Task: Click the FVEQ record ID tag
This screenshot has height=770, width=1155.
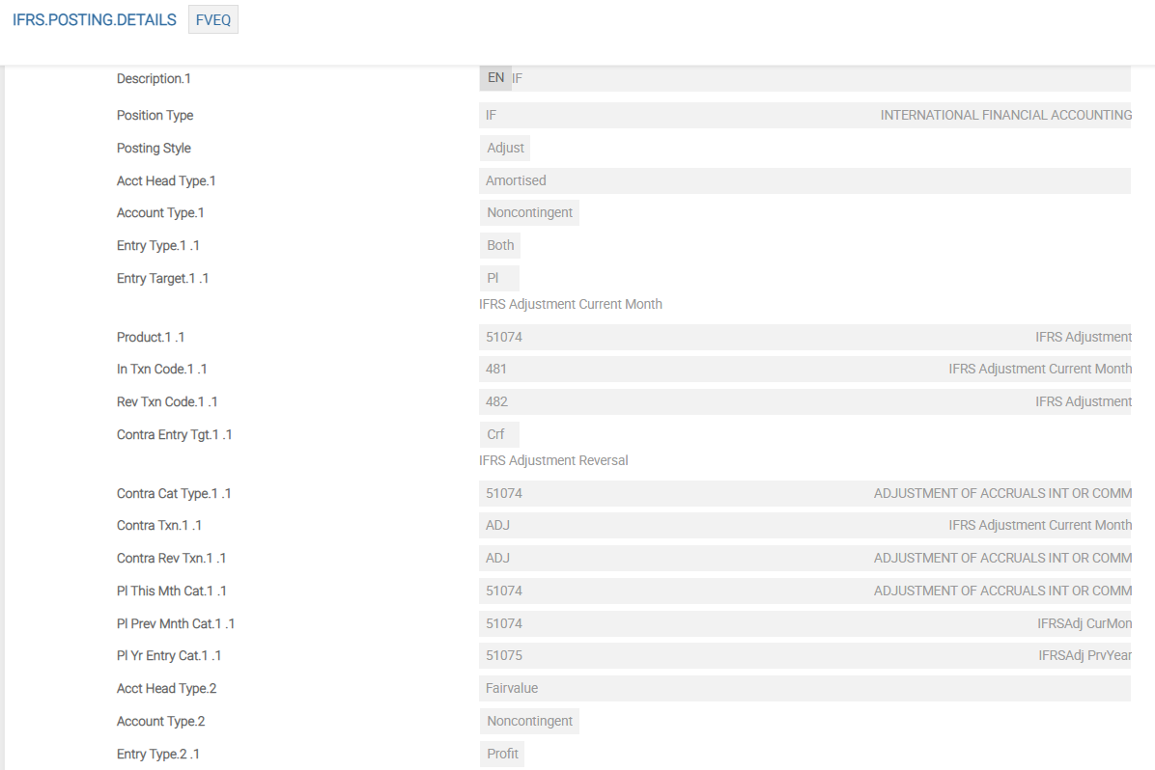Action: click(213, 20)
